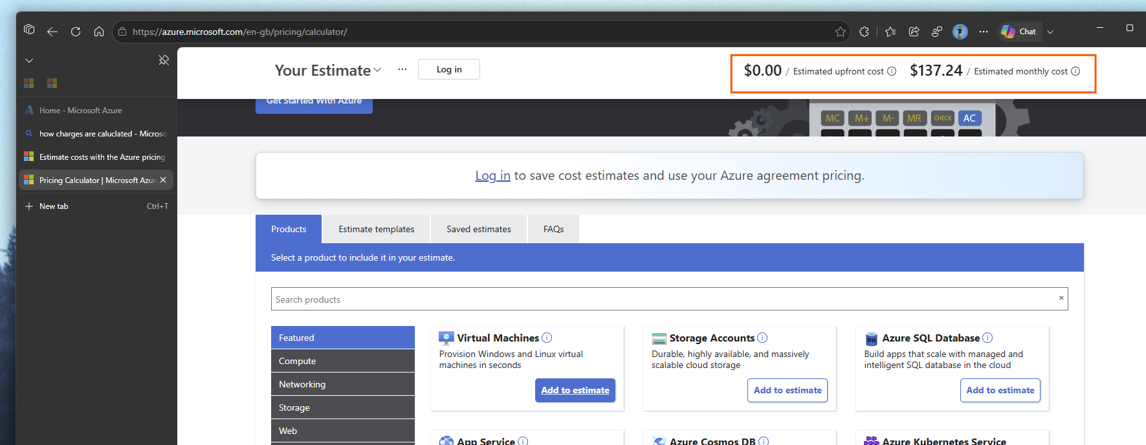Expand the Your Estimate dropdown
Image resolution: width=1146 pixels, height=445 pixels.
(x=377, y=70)
